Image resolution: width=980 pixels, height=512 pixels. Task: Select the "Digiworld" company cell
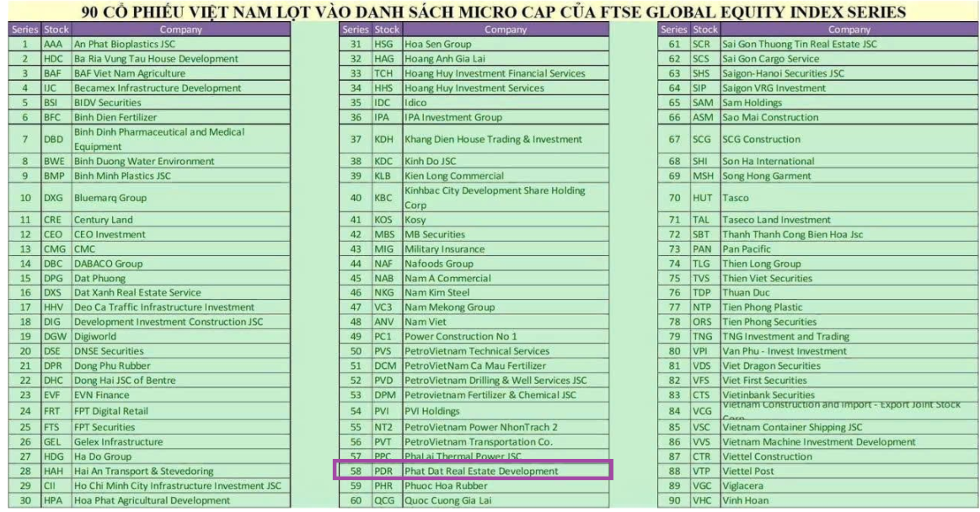click(180, 337)
